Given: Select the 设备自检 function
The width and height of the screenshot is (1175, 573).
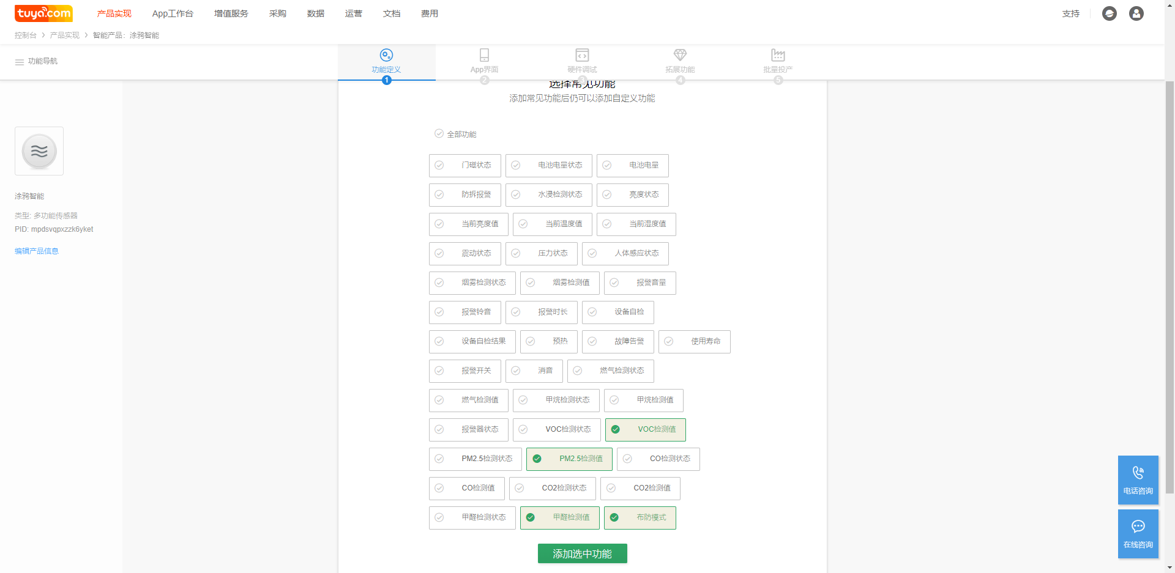Looking at the screenshot, I should pos(618,312).
